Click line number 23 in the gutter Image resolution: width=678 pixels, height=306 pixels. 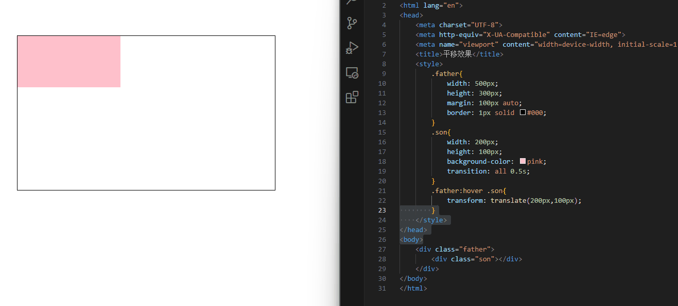(x=381, y=211)
